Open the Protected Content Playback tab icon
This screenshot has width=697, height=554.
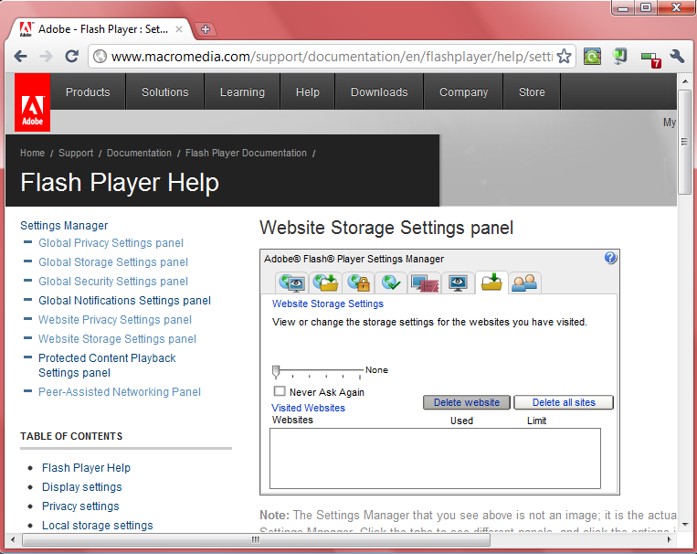(425, 283)
